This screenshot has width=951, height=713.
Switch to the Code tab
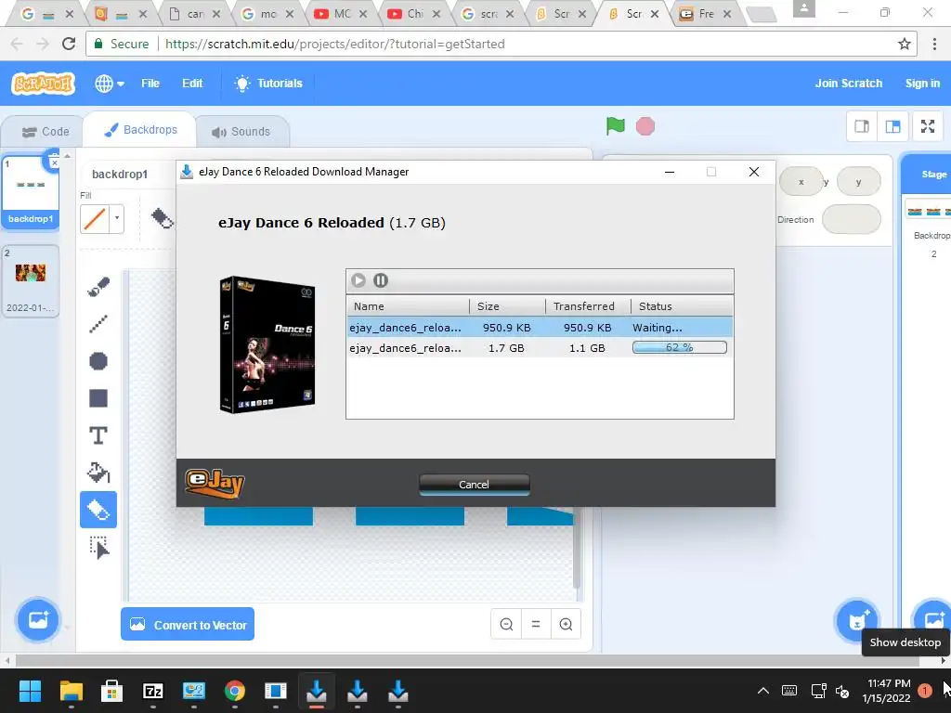[46, 132]
